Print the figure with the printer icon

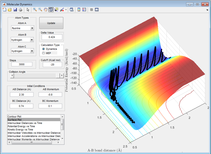click(20, 10)
